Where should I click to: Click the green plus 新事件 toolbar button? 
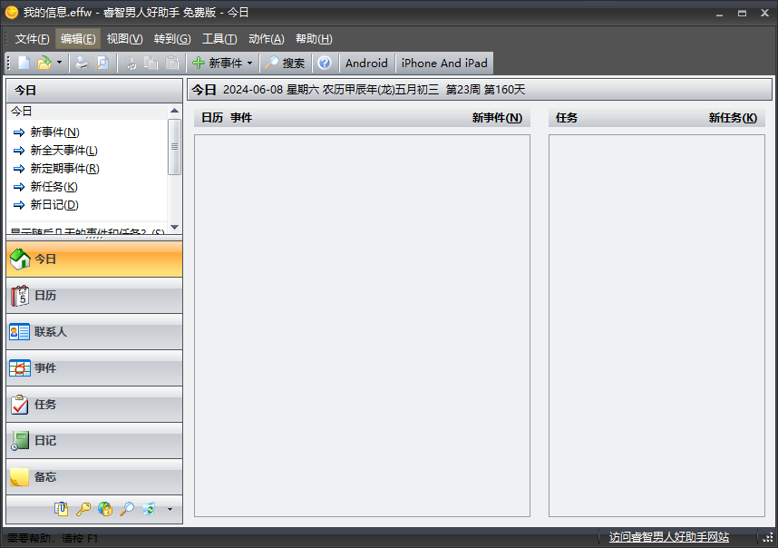tap(218, 63)
